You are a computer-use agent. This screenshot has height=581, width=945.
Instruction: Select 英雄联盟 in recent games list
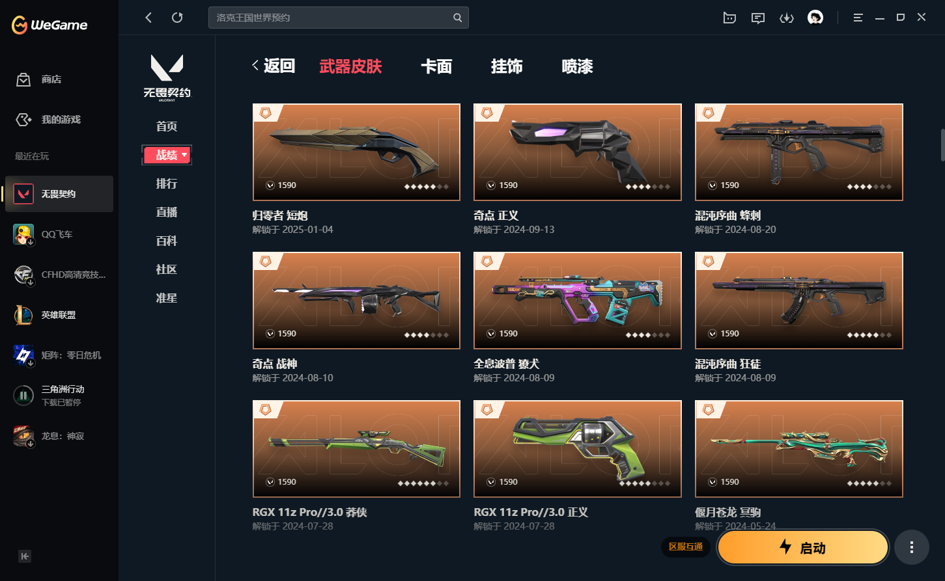point(59,315)
